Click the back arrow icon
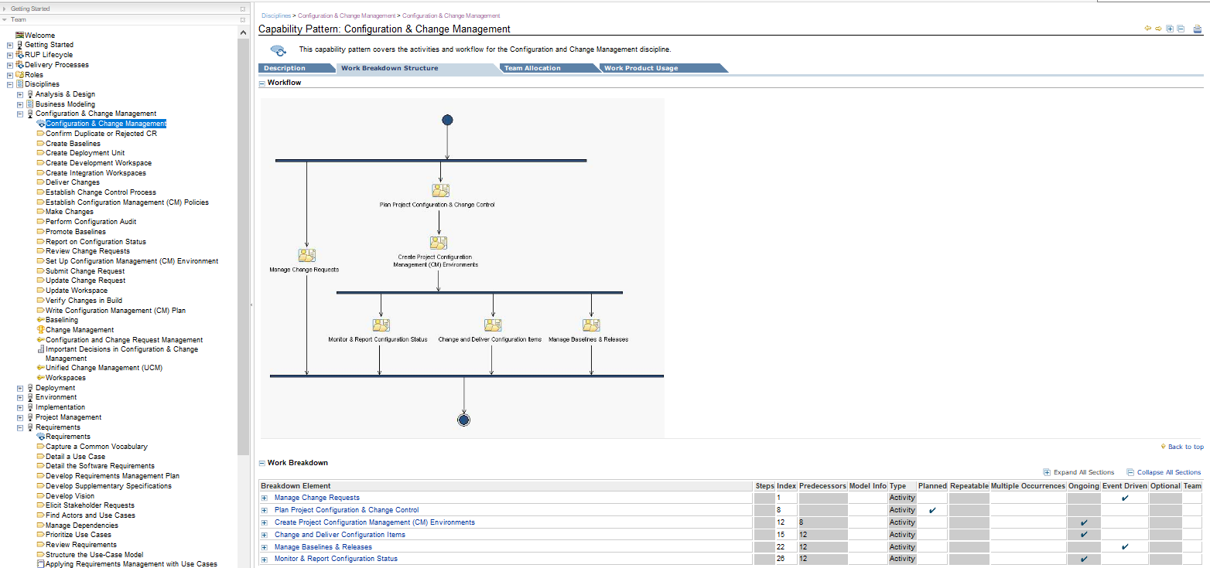 (1148, 29)
